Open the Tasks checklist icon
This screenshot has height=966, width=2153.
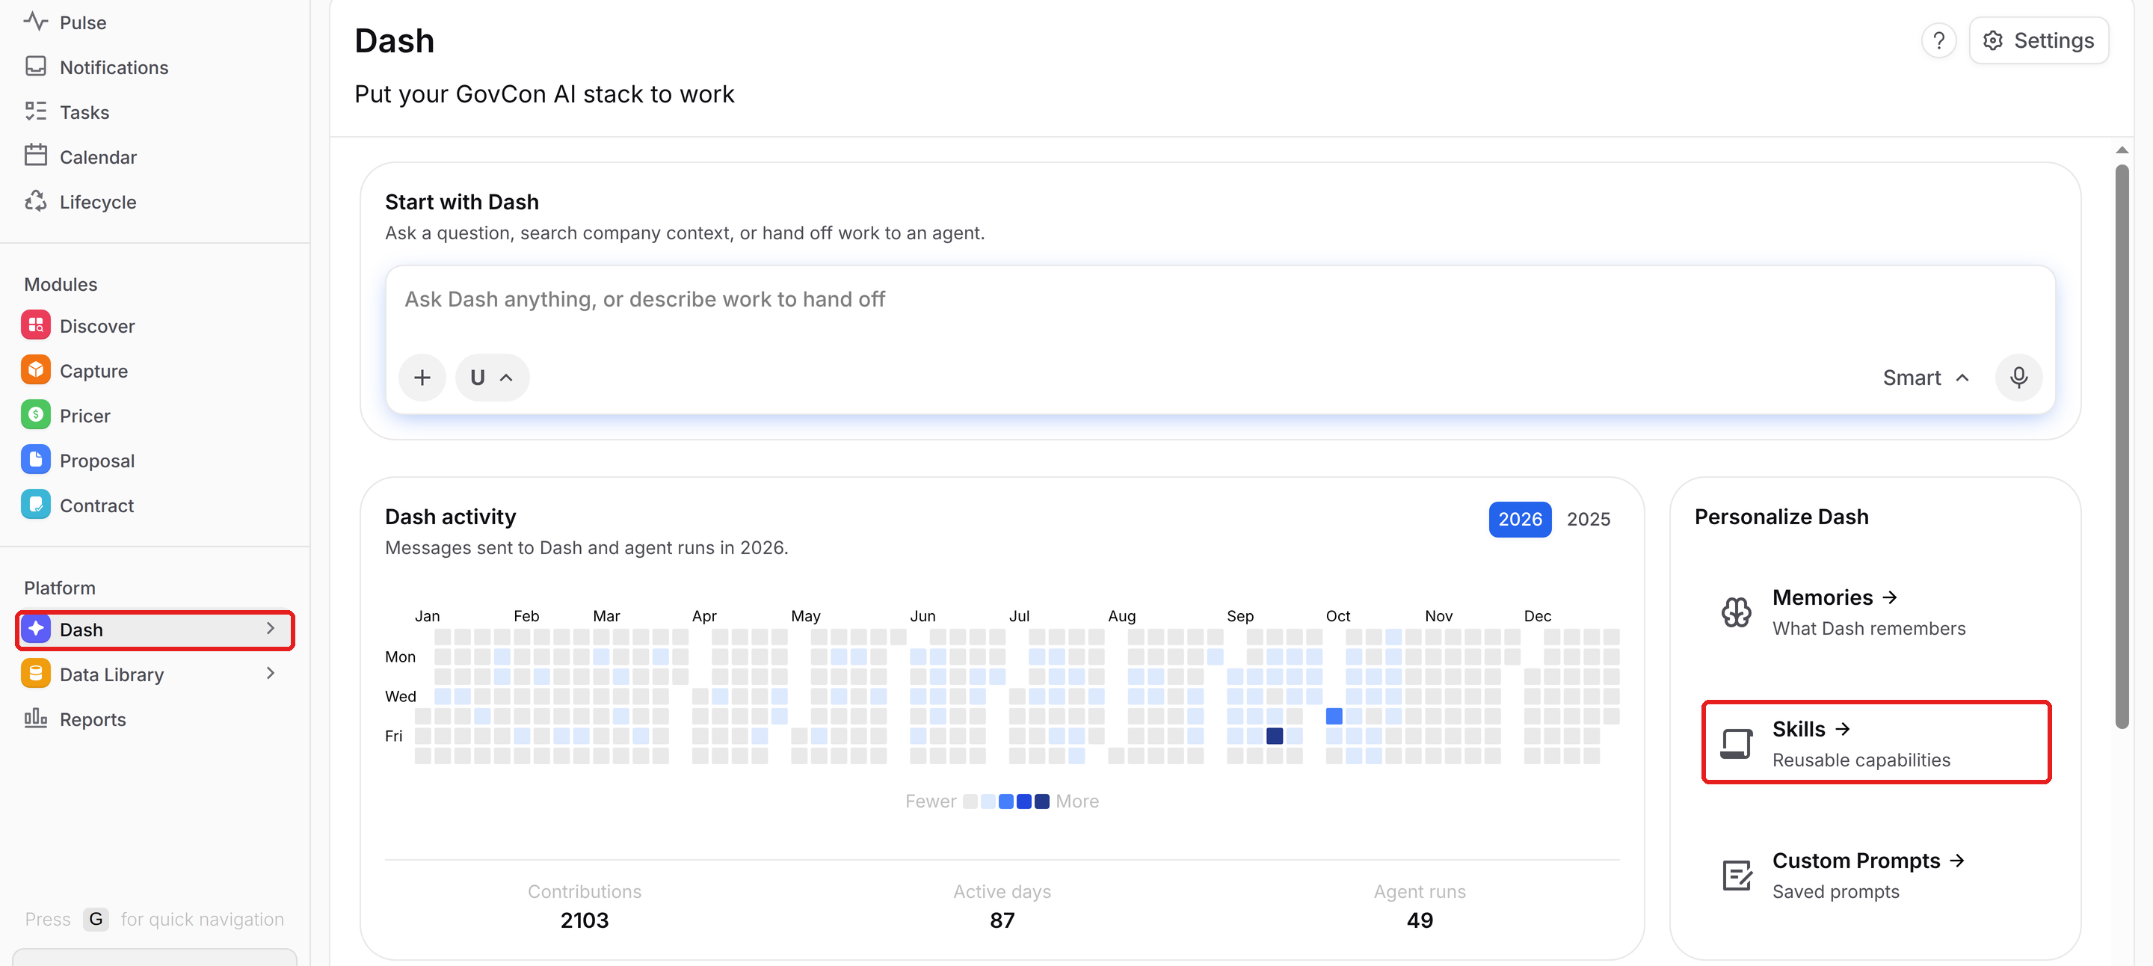click(35, 112)
